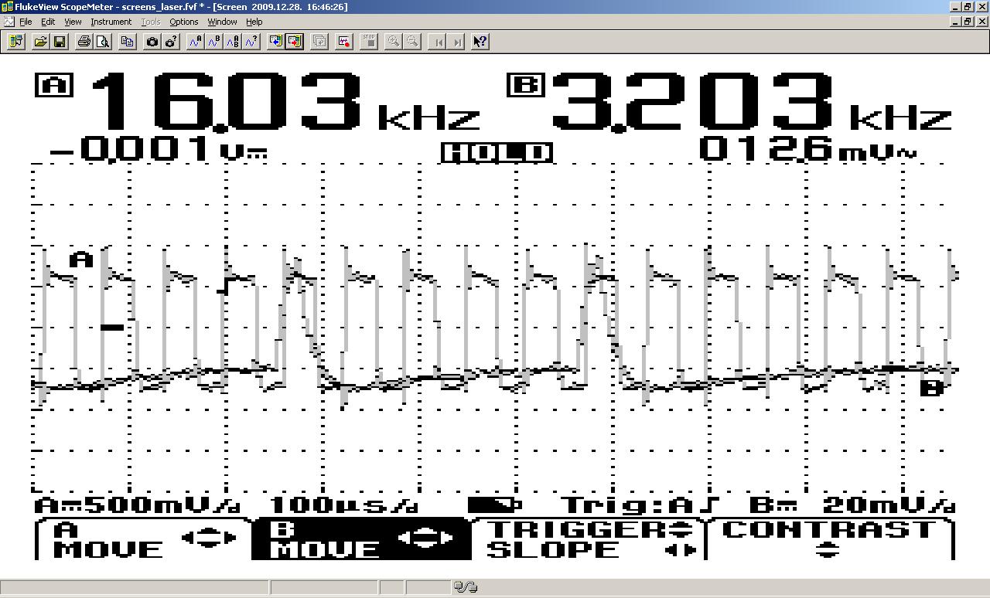Open the Window menu
This screenshot has height=598, width=990.
pyautogui.click(x=222, y=22)
